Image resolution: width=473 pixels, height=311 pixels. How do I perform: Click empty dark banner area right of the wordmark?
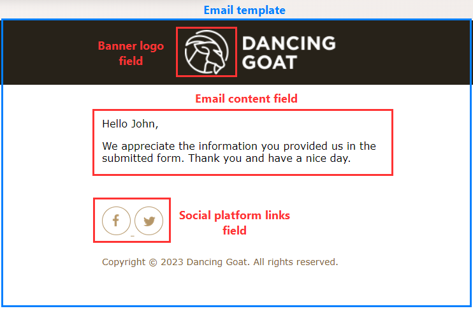pos(402,52)
